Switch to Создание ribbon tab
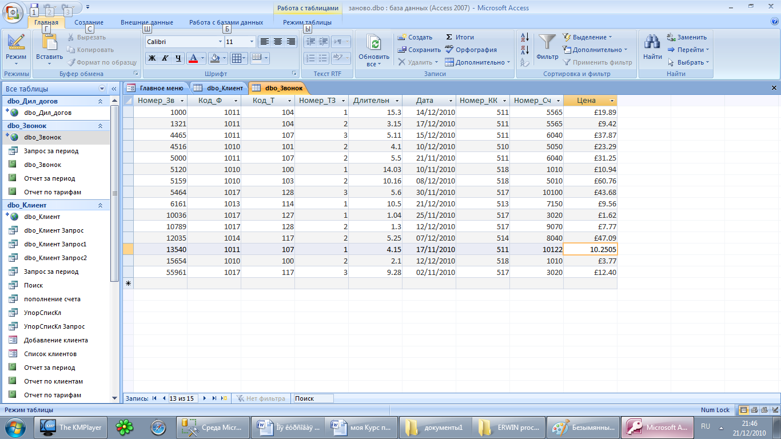781x439 pixels. click(x=89, y=22)
